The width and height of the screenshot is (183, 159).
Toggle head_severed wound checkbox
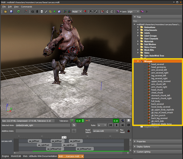(145, 64)
